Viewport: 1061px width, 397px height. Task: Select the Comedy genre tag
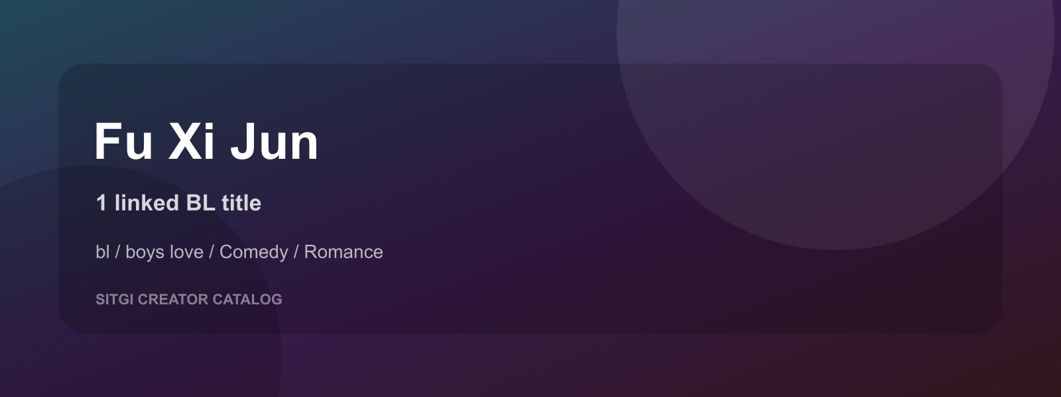click(254, 252)
